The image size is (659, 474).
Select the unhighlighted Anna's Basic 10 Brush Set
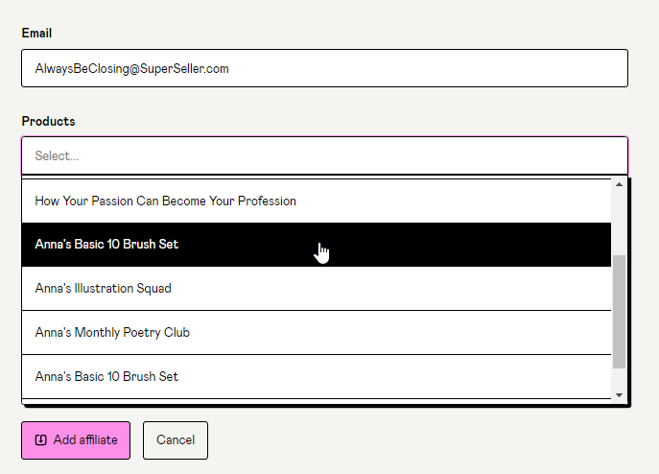point(317,376)
